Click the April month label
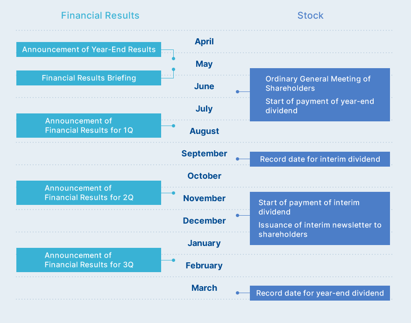411x323 pixels. [x=204, y=42]
